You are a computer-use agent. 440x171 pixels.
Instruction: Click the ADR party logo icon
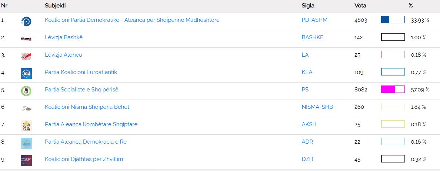tap(26, 143)
